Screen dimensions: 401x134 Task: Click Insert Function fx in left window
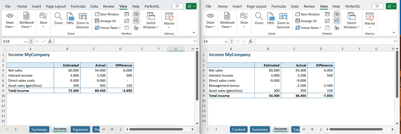(50, 42)
